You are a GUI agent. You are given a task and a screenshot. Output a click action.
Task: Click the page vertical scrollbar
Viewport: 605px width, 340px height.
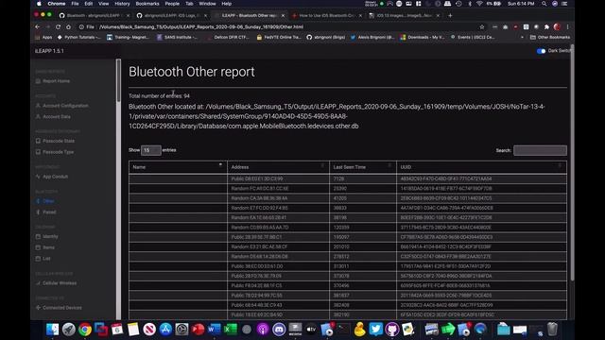[x=572, y=161]
